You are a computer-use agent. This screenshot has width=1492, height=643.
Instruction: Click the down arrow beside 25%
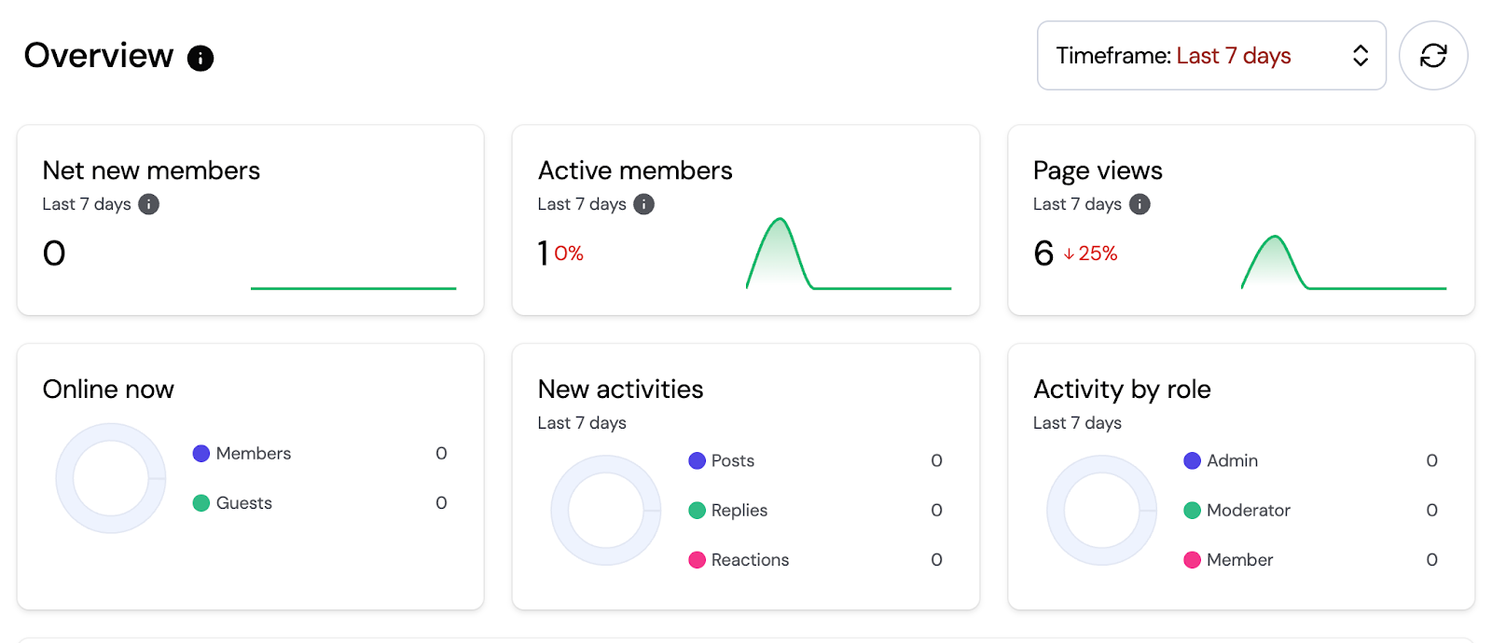[x=1069, y=253]
